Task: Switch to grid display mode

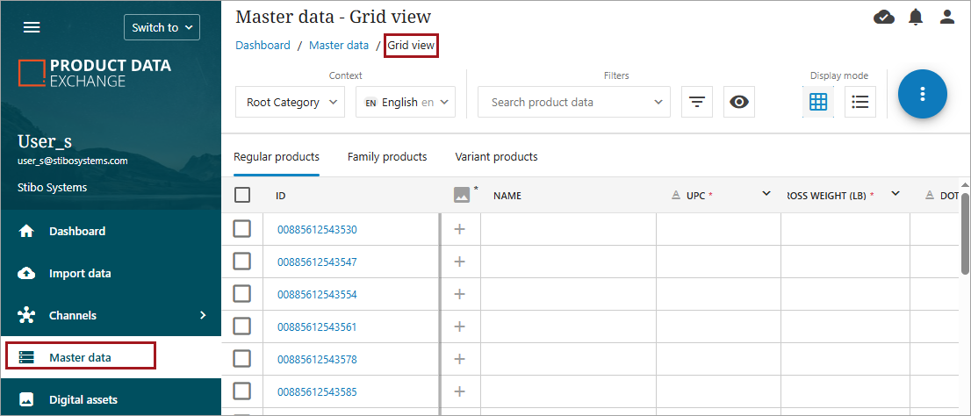Action: tap(818, 102)
